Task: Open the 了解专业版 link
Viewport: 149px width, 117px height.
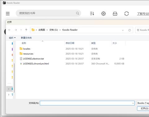Action: click(143, 14)
